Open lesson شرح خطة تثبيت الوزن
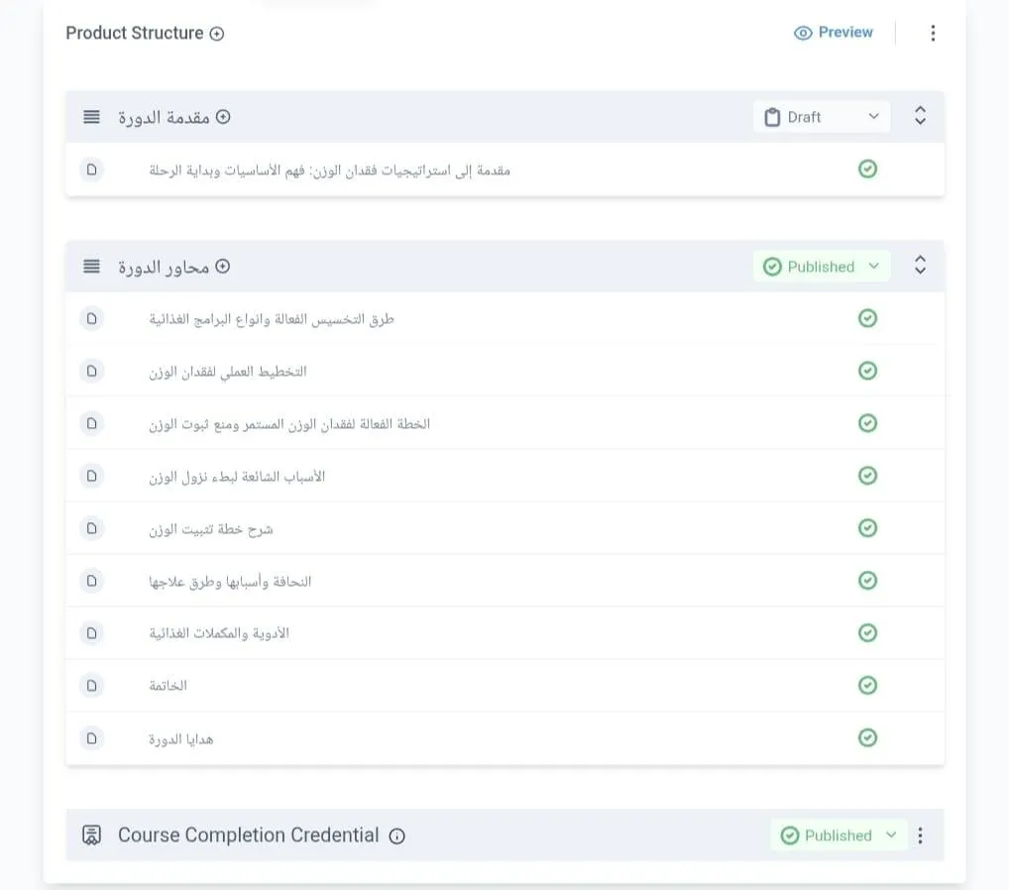The height and width of the screenshot is (890, 1009). (x=211, y=529)
